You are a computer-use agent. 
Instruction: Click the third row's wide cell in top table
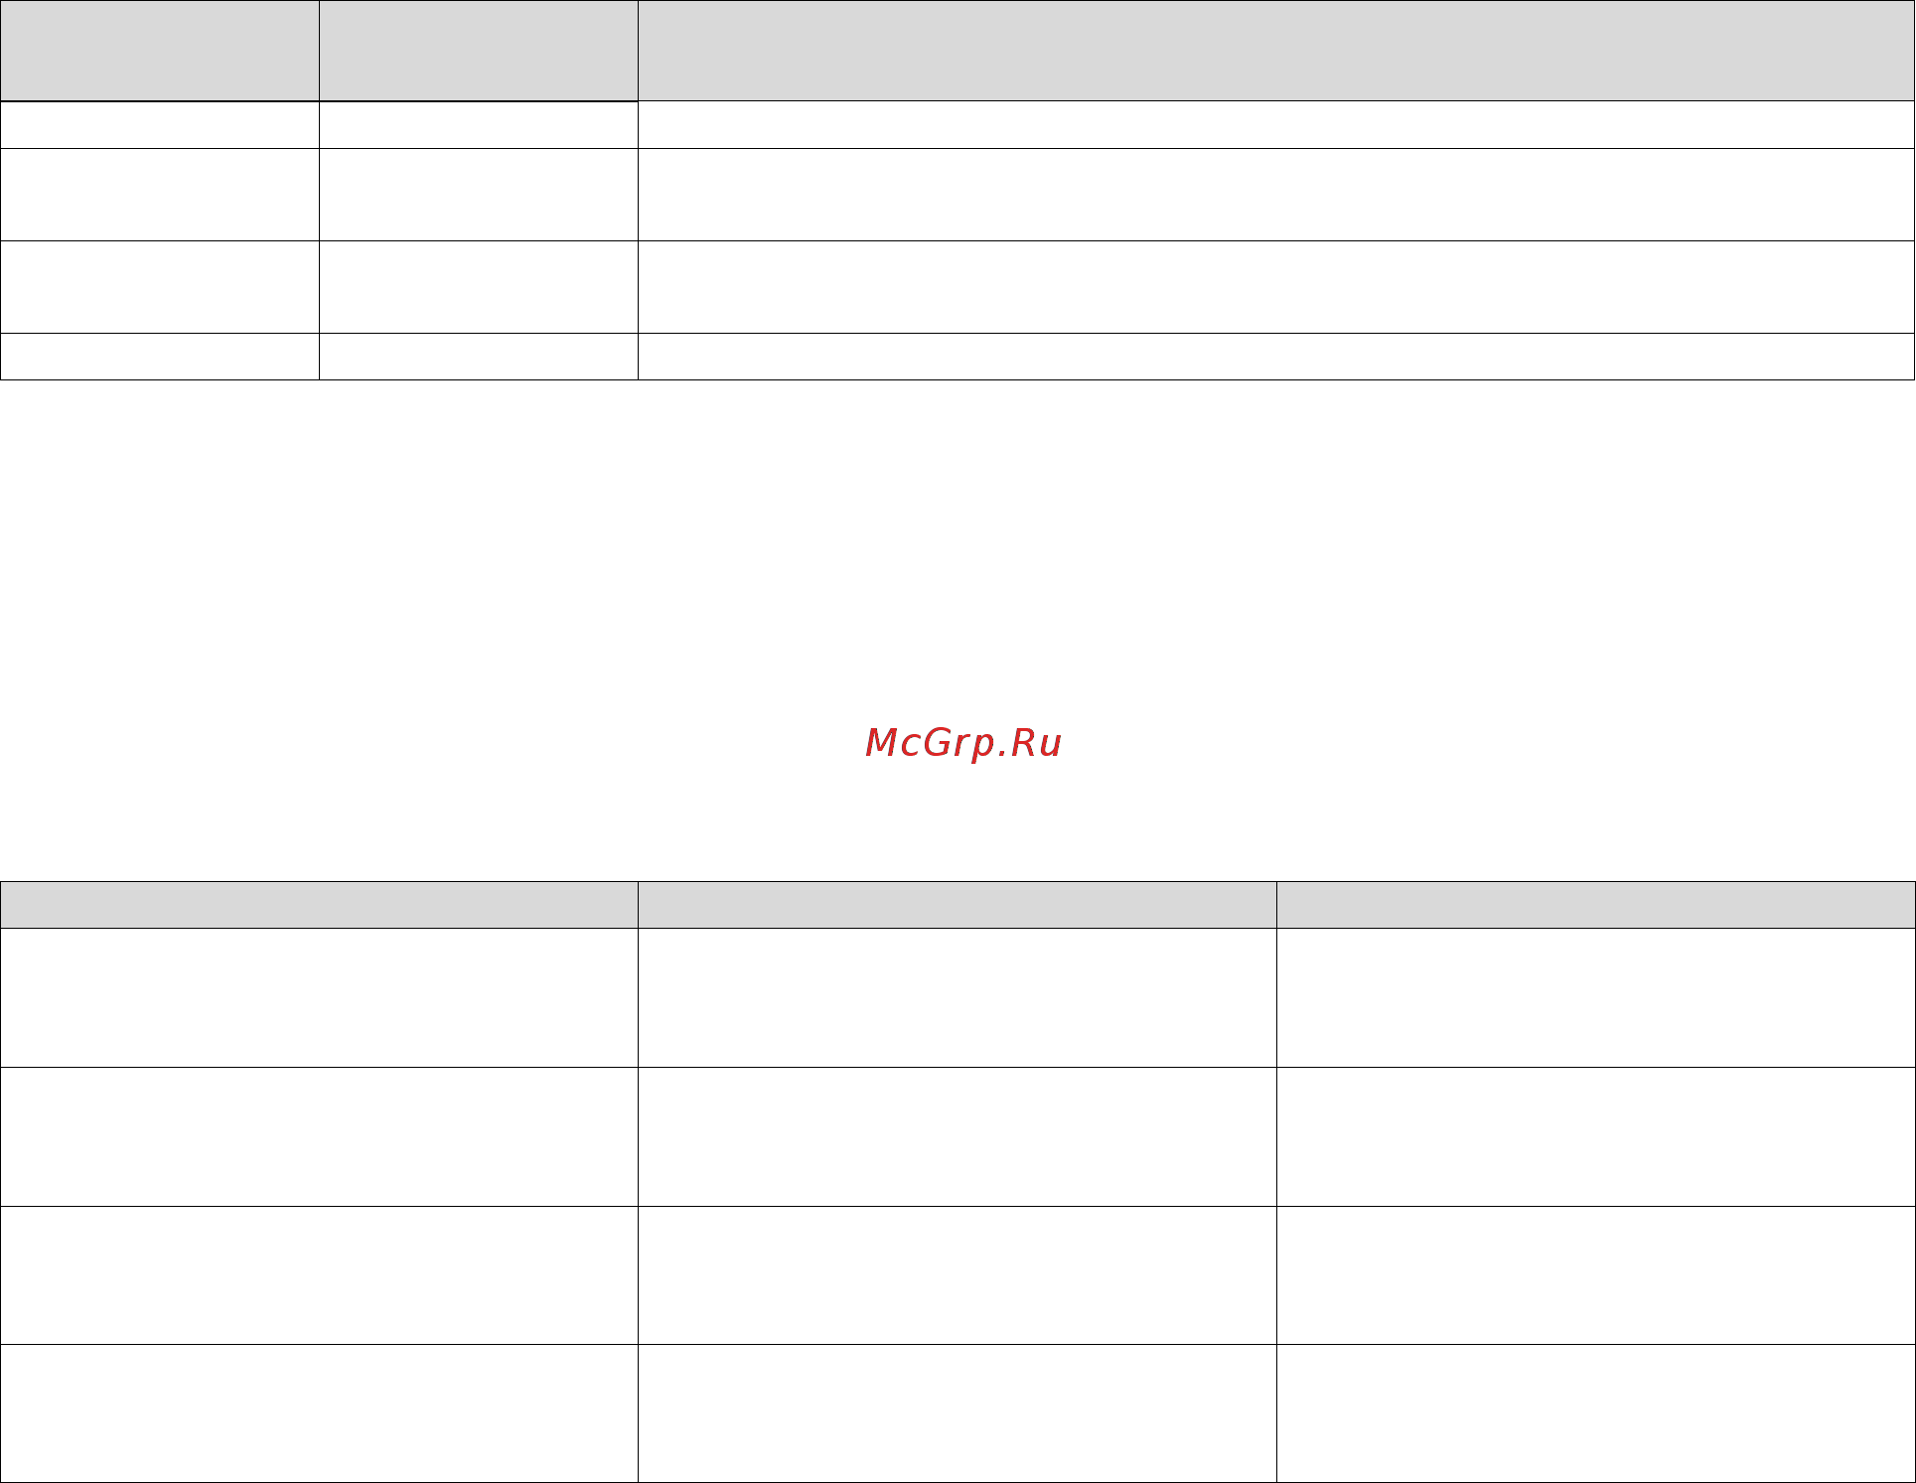(1275, 287)
